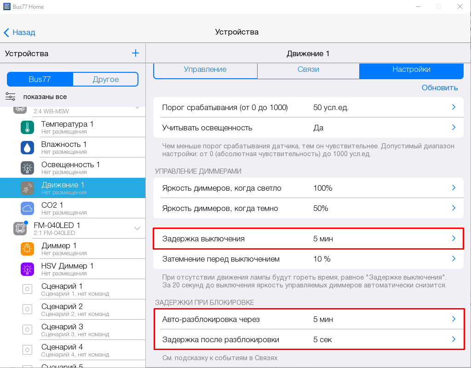
Task: Open the filter settings icon
Action: pyautogui.click(x=11, y=97)
